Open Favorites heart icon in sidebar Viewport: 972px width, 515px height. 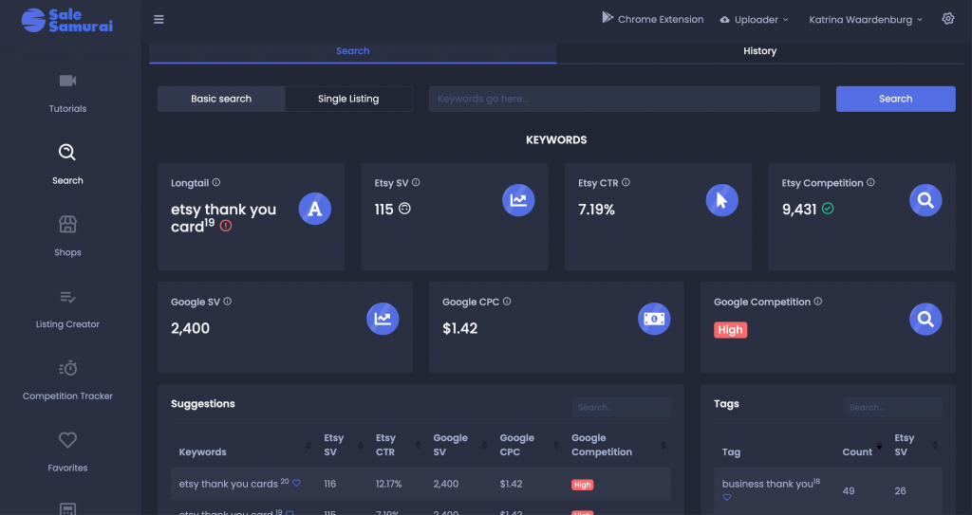tap(67, 440)
